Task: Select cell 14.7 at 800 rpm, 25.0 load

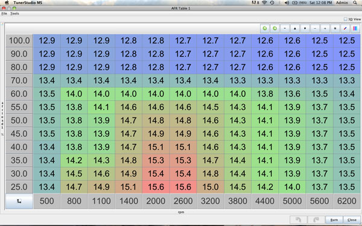Action: tap(74, 187)
